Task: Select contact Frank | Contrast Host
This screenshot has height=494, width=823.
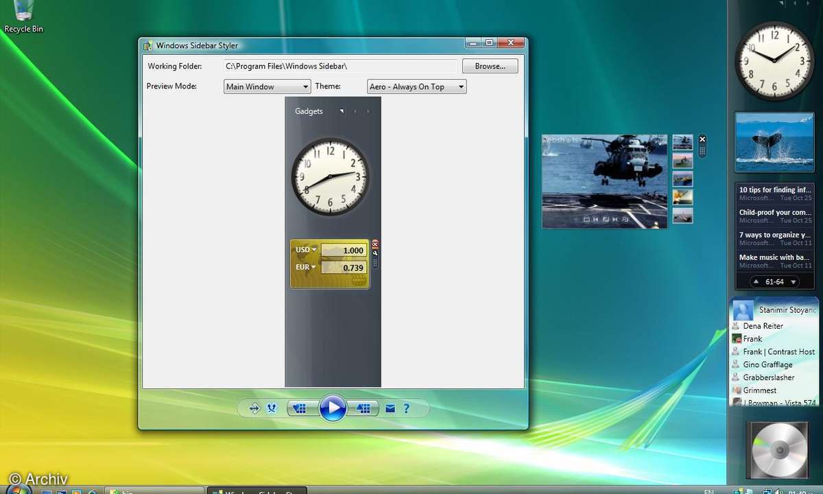Action: tap(778, 352)
